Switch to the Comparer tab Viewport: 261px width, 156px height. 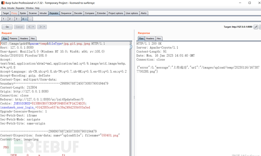pyautogui.click(x=90, y=13)
